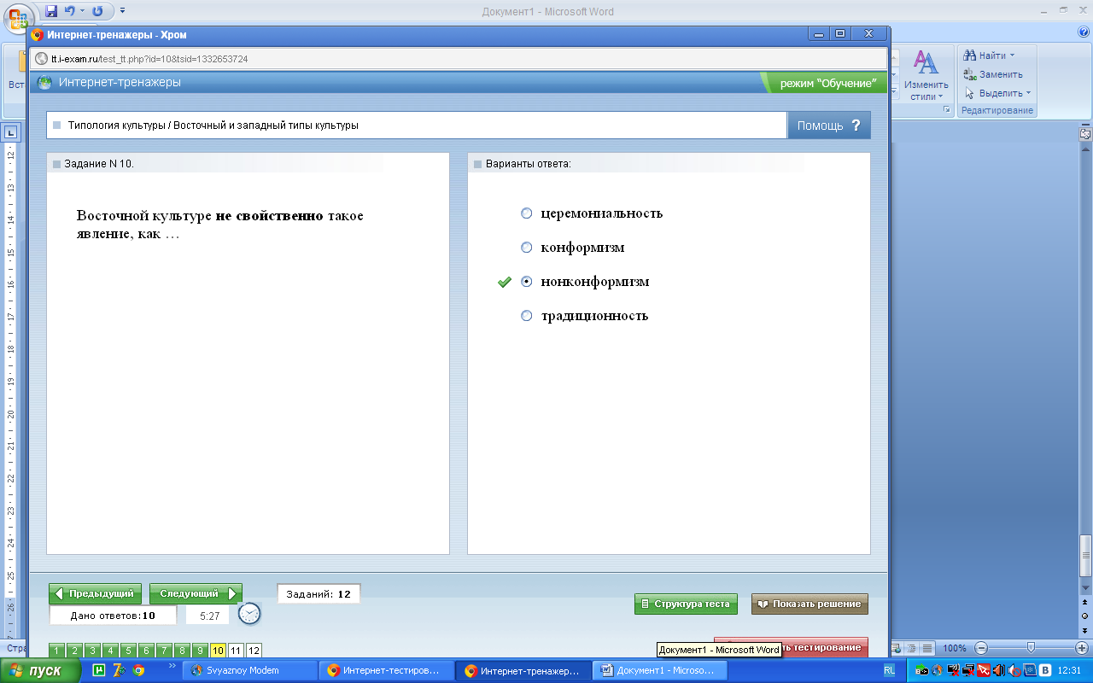Viewport: 1093px width, 683px height.
Task: Click Word tab selector ruler corner button
Action: (x=11, y=132)
